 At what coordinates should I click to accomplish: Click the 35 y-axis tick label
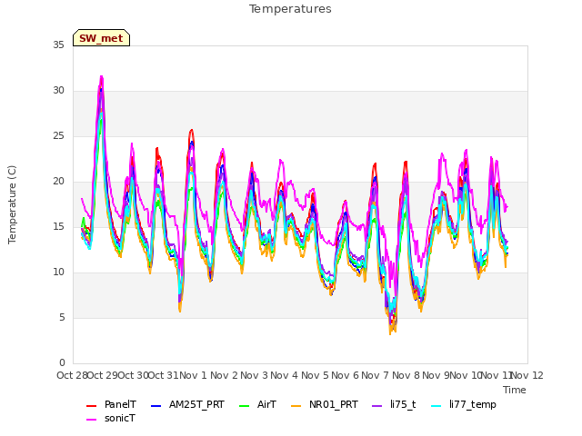tap(58, 45)
